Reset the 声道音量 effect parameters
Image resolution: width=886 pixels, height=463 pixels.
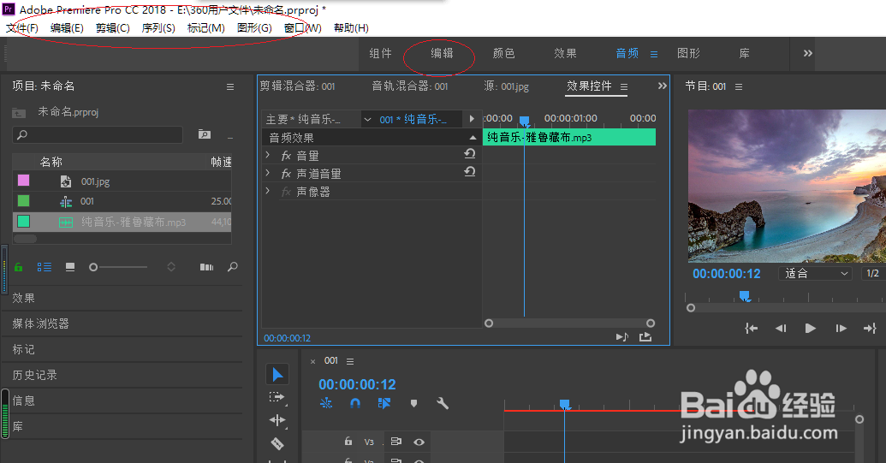coord(470,172)
